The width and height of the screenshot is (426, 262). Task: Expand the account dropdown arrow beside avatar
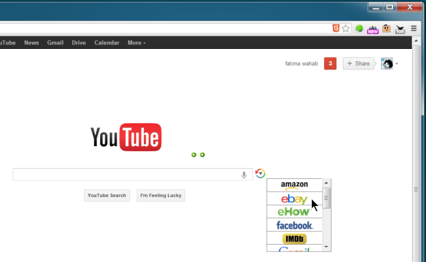397,64
